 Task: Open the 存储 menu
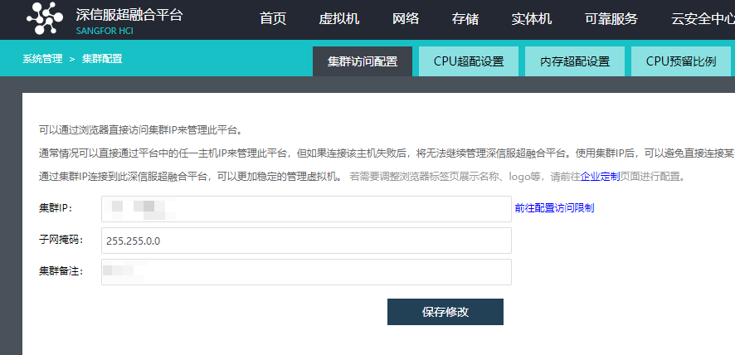pos(465,19)
